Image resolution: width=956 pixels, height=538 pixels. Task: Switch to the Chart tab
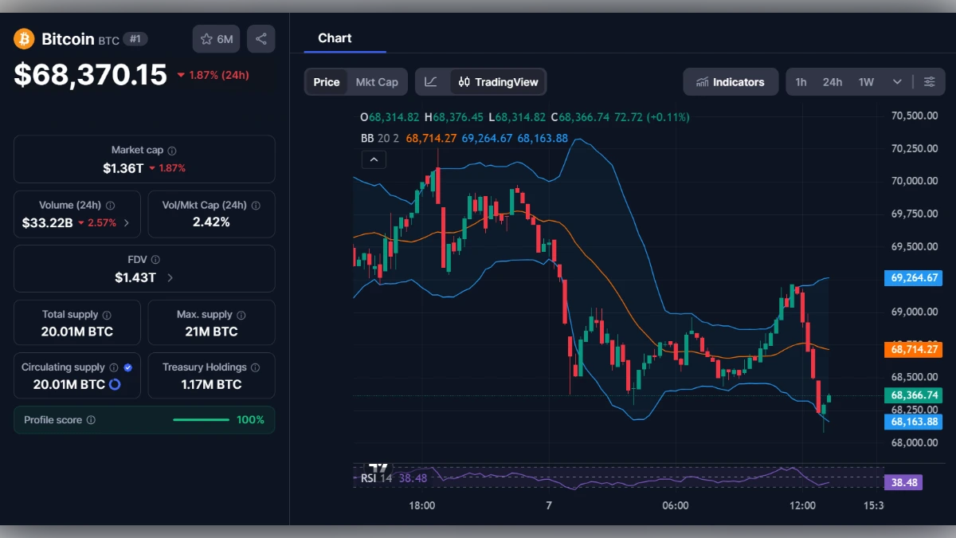335,37
